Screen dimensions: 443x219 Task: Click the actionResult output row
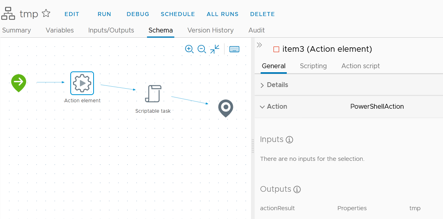[x=278, y=208]
